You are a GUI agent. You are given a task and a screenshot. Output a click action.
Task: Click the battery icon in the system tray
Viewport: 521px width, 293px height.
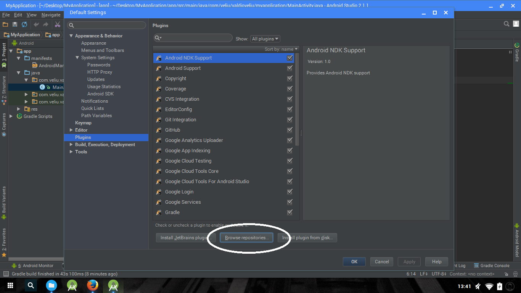500,286
